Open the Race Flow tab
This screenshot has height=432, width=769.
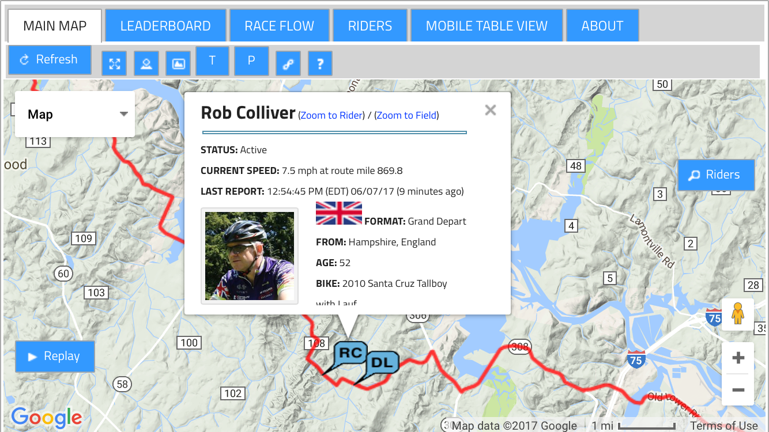coord(279,26)
